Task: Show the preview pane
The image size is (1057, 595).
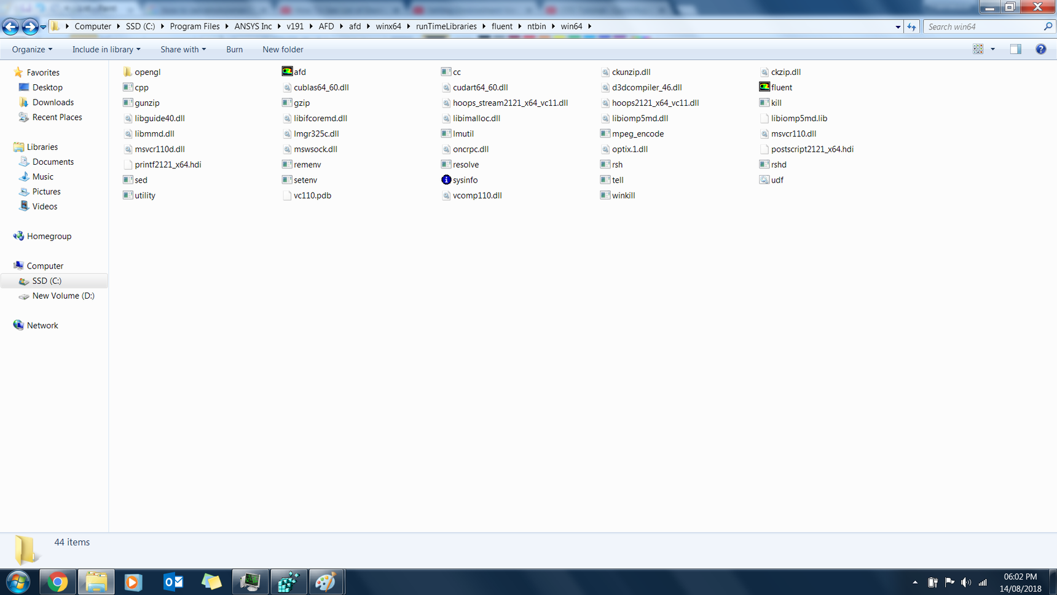Action: click(x=1015, y=49)
